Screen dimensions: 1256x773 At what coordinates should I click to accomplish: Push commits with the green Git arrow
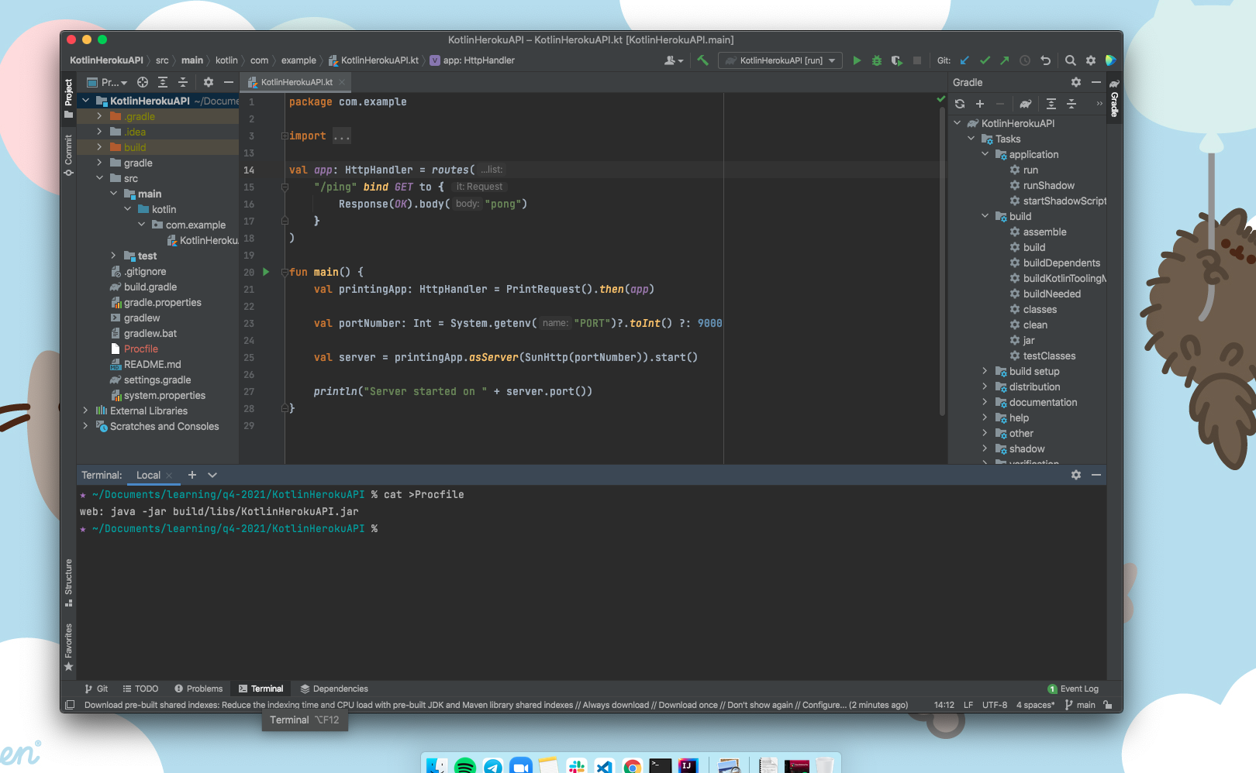tap(1005, 60)
